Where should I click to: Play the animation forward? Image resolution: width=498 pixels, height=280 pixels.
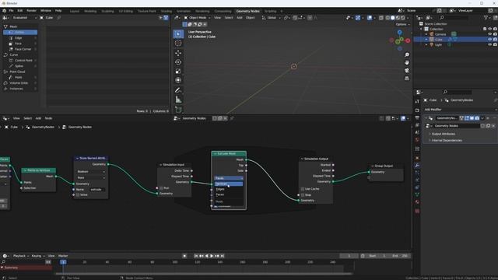(x=212, y=256)
